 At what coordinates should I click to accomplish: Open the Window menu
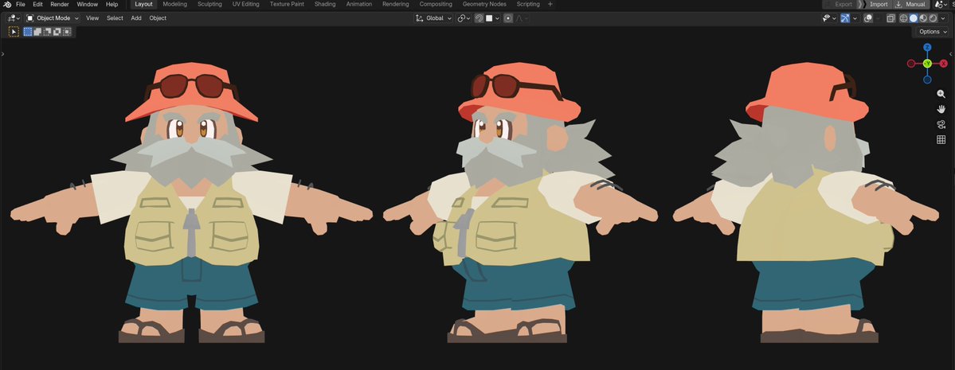click(87, 4)
